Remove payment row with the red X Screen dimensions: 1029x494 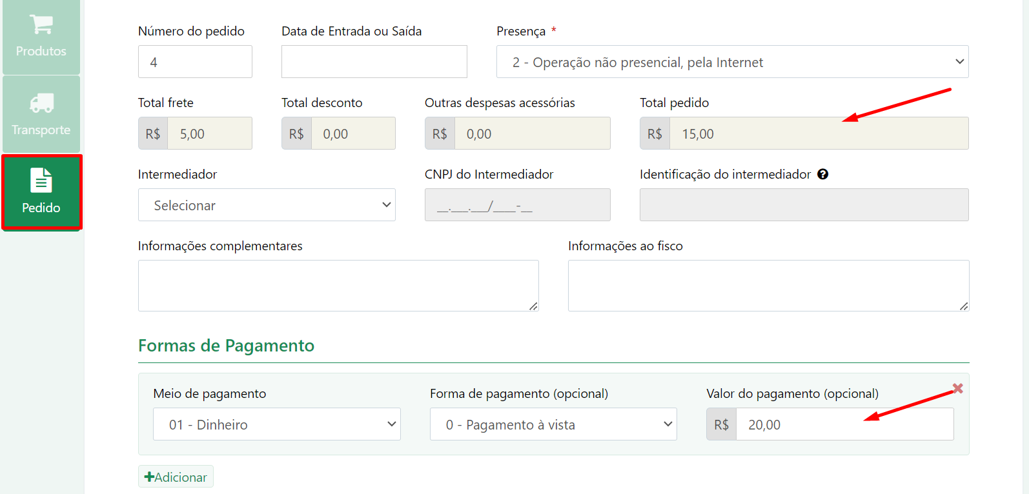point(958,388)
